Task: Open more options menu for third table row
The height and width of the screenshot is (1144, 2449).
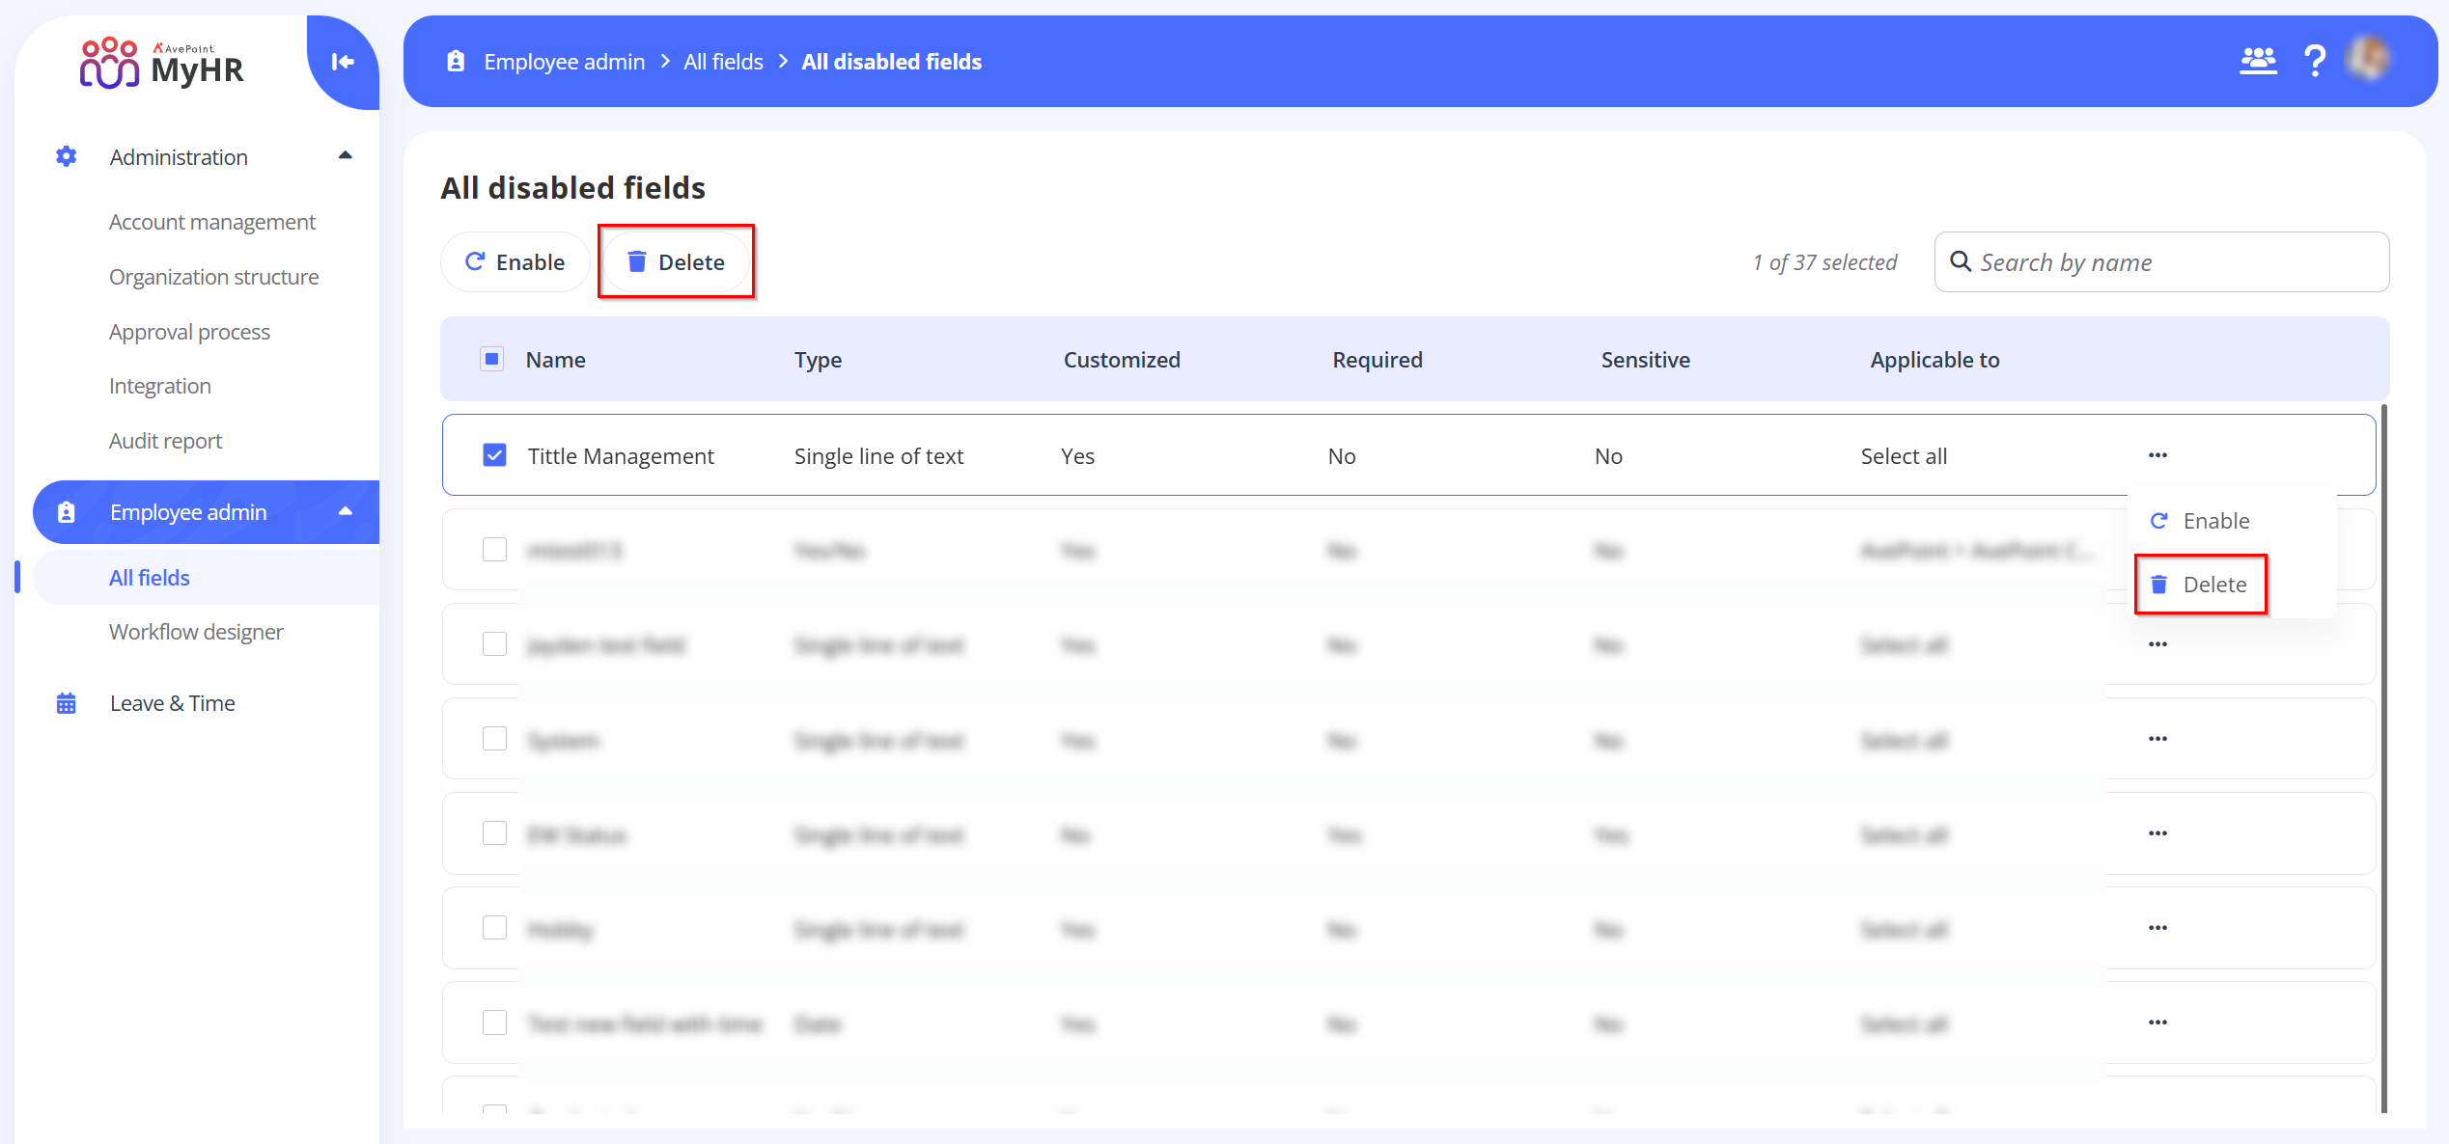Action: coord(2157,644)
